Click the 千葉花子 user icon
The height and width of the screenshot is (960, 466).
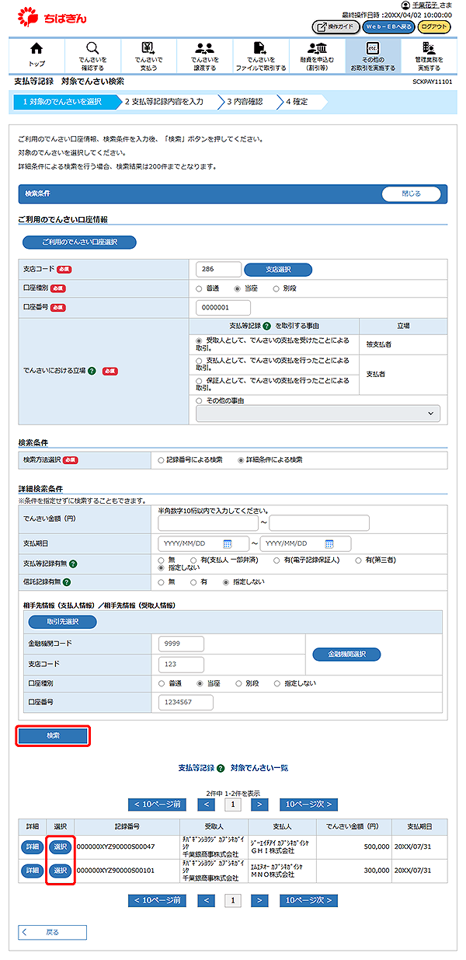click(x=405, y=5)
